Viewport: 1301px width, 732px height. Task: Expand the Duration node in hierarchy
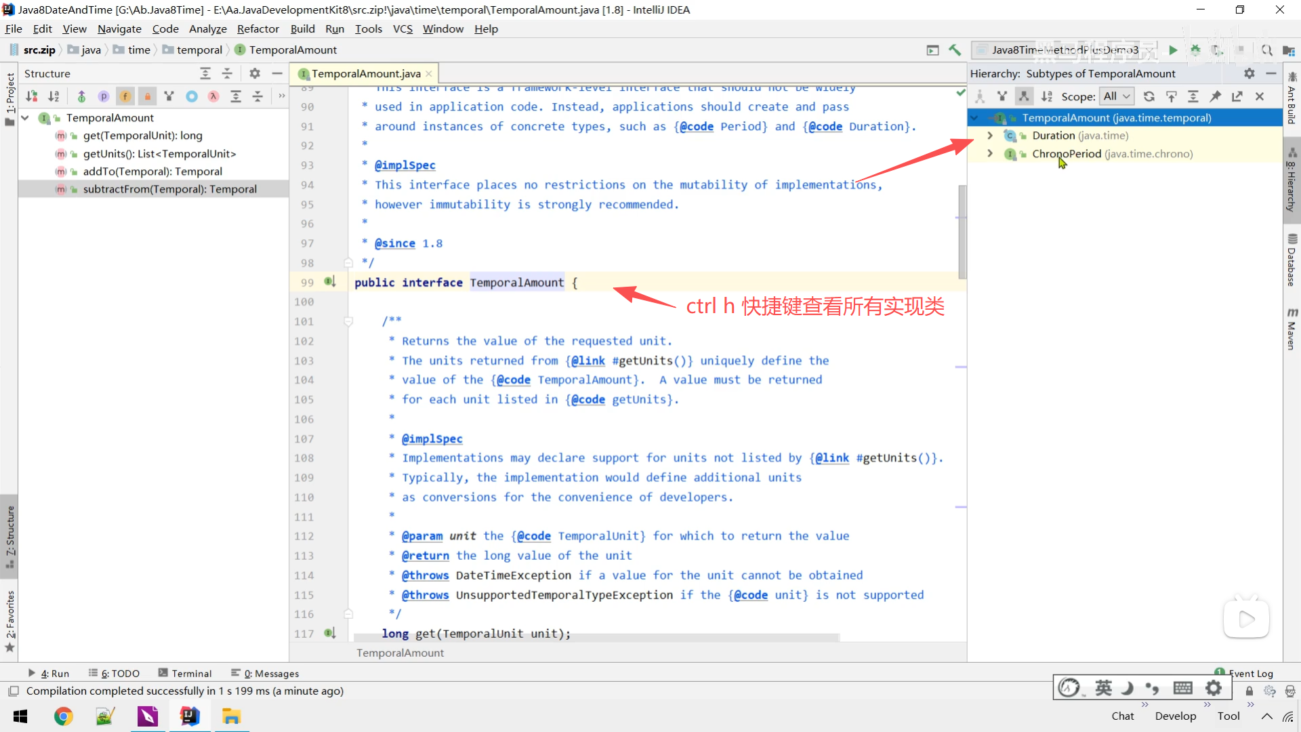point(990,136)
